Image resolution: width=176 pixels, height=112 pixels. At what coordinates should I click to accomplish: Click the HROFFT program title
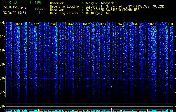click(17, 2)
